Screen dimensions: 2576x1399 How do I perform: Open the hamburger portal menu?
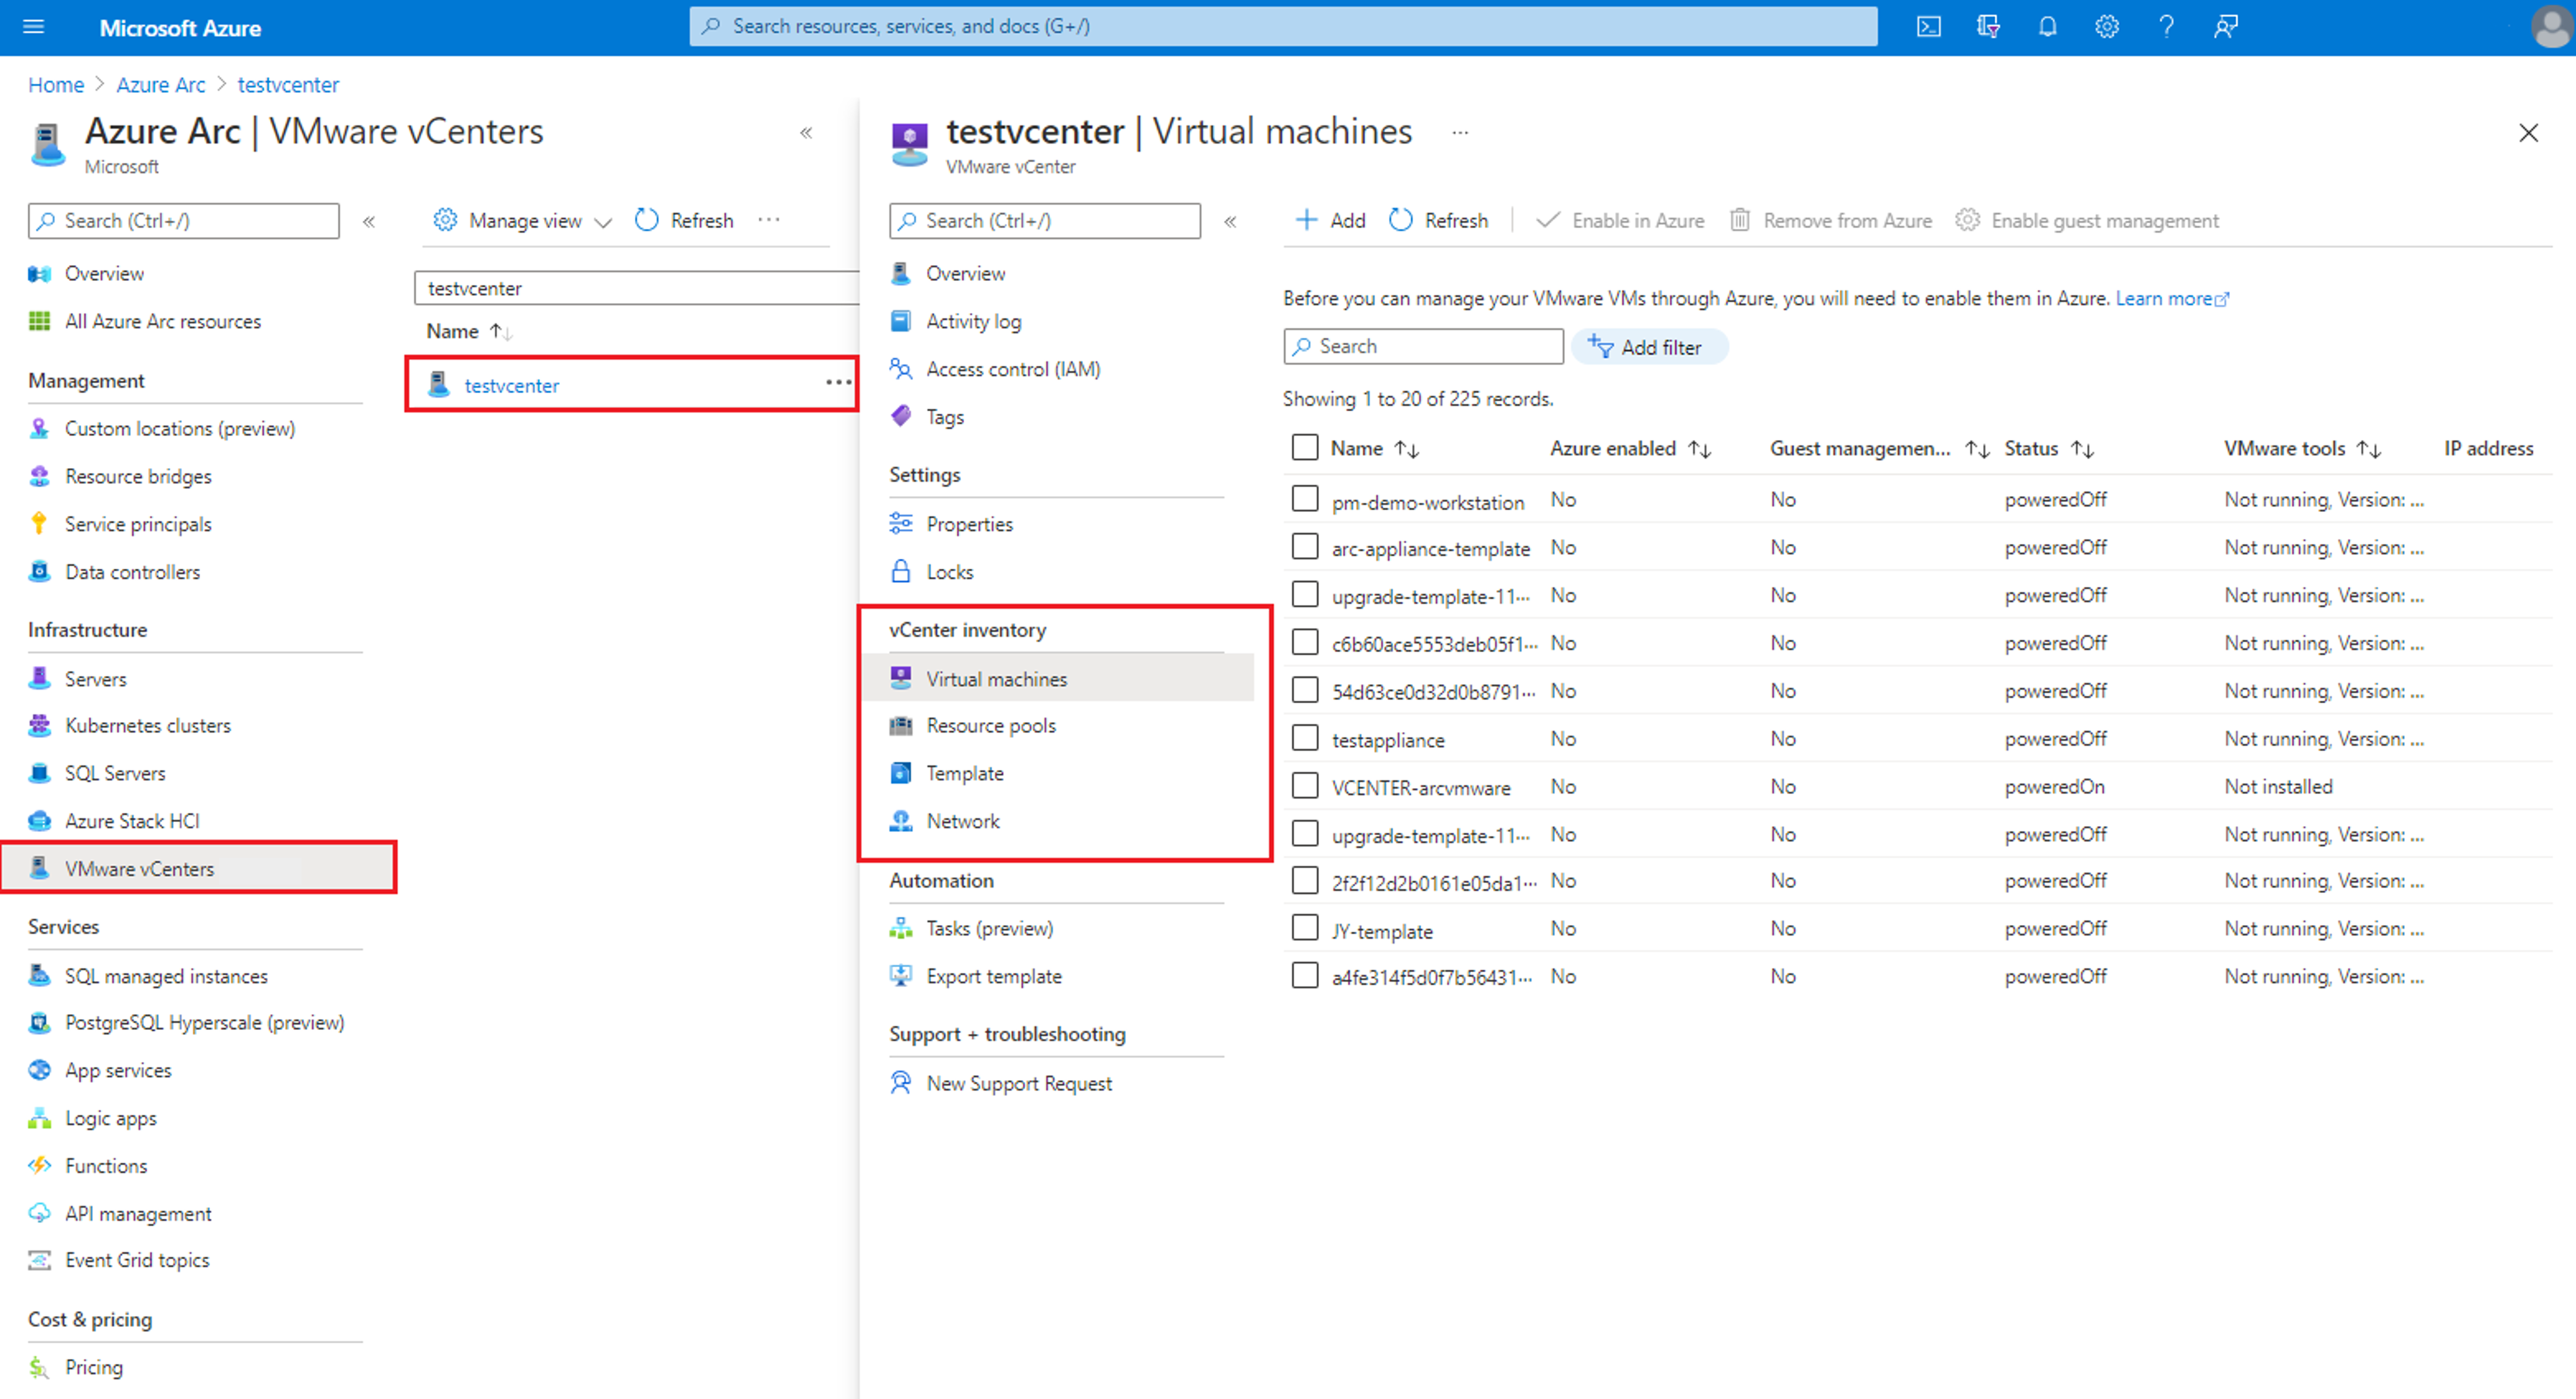point(34,27)
